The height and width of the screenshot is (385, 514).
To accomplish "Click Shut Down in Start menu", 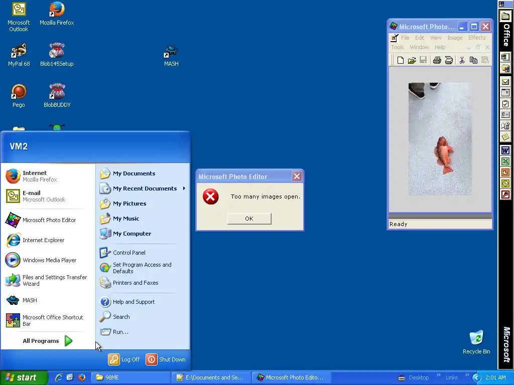I will 166,359.
